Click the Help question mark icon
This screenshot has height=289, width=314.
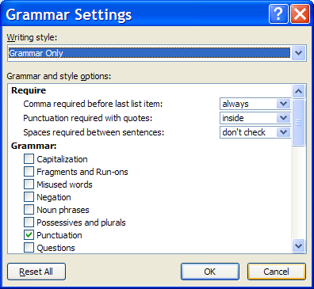coord(278,14)
